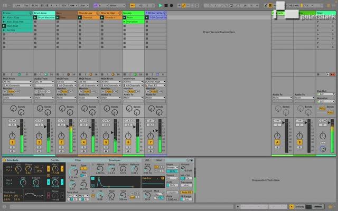The image size is (338, 211).
Task: Click the Chords High volume fader handle
Action: point(112,132)
